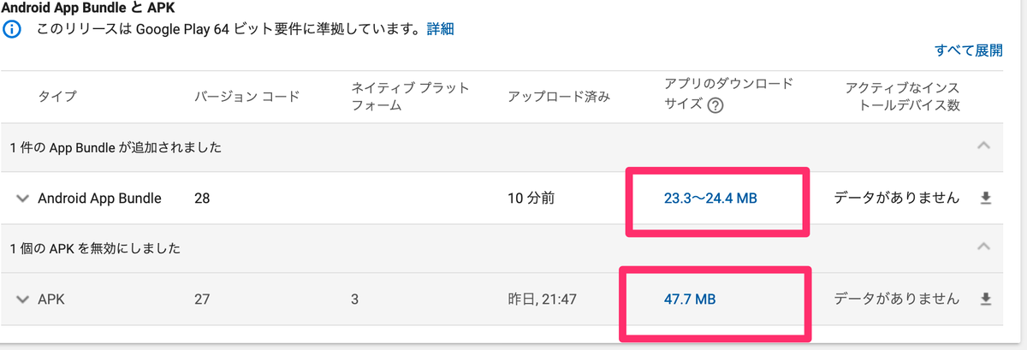Open the 47.7 MB size link
This screenshot has width=1027, height=350.
tap(690, 300)
